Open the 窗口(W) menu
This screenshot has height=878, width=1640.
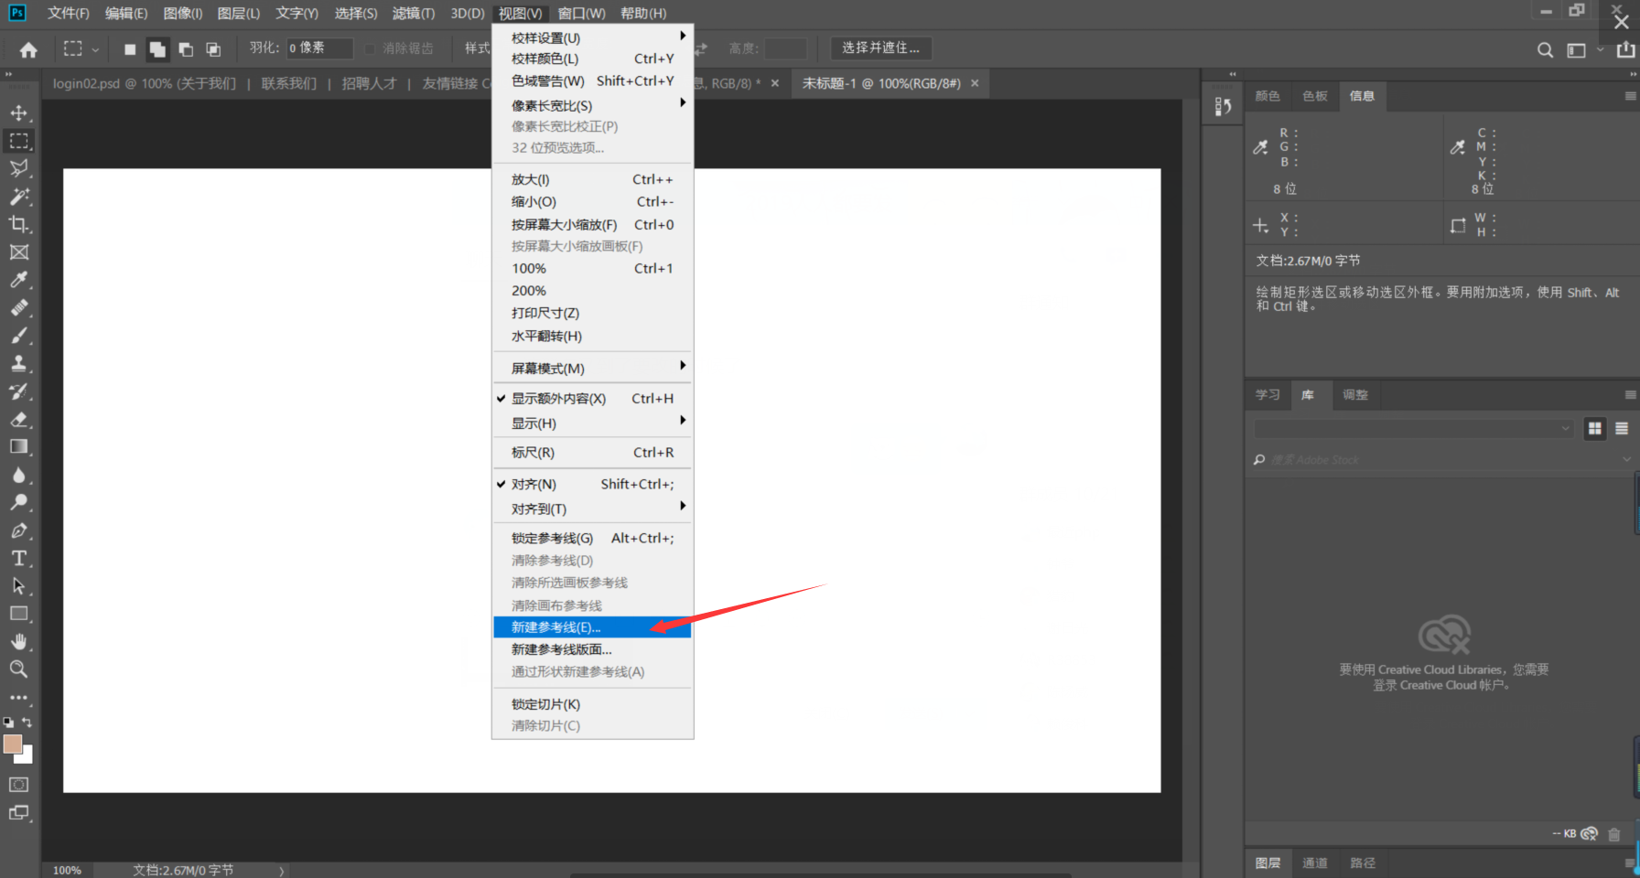tap(582, 14)
